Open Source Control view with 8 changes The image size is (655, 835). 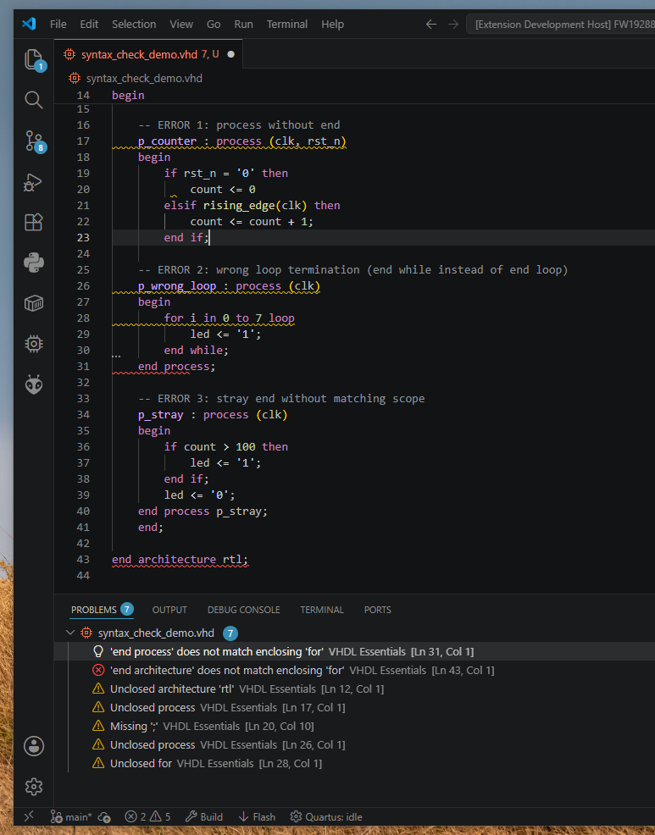[x=34, y=141]
